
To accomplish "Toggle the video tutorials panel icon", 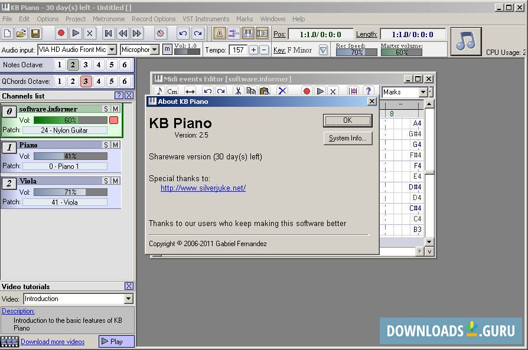I will (262, 33).
